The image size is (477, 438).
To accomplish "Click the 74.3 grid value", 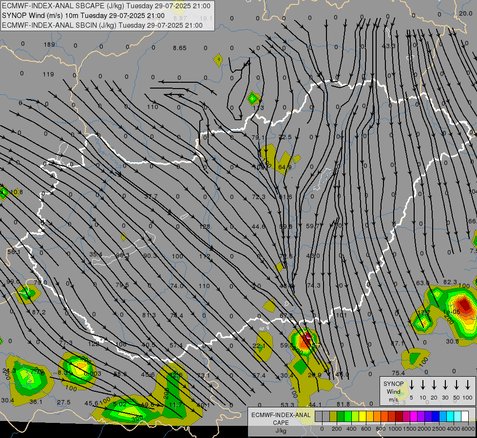I will coord(314,285).
